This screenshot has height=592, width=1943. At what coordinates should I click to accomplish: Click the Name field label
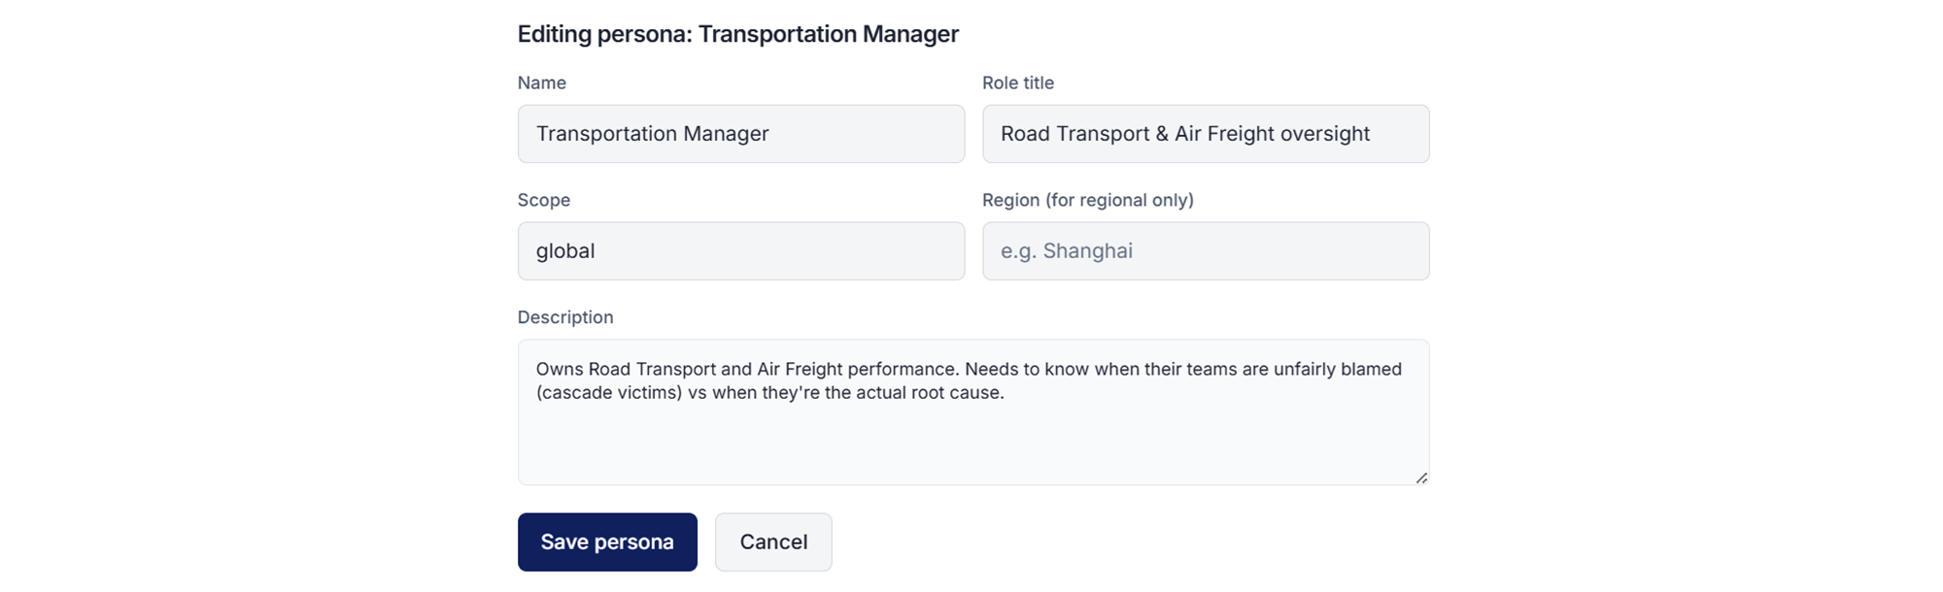coord(542,83)
